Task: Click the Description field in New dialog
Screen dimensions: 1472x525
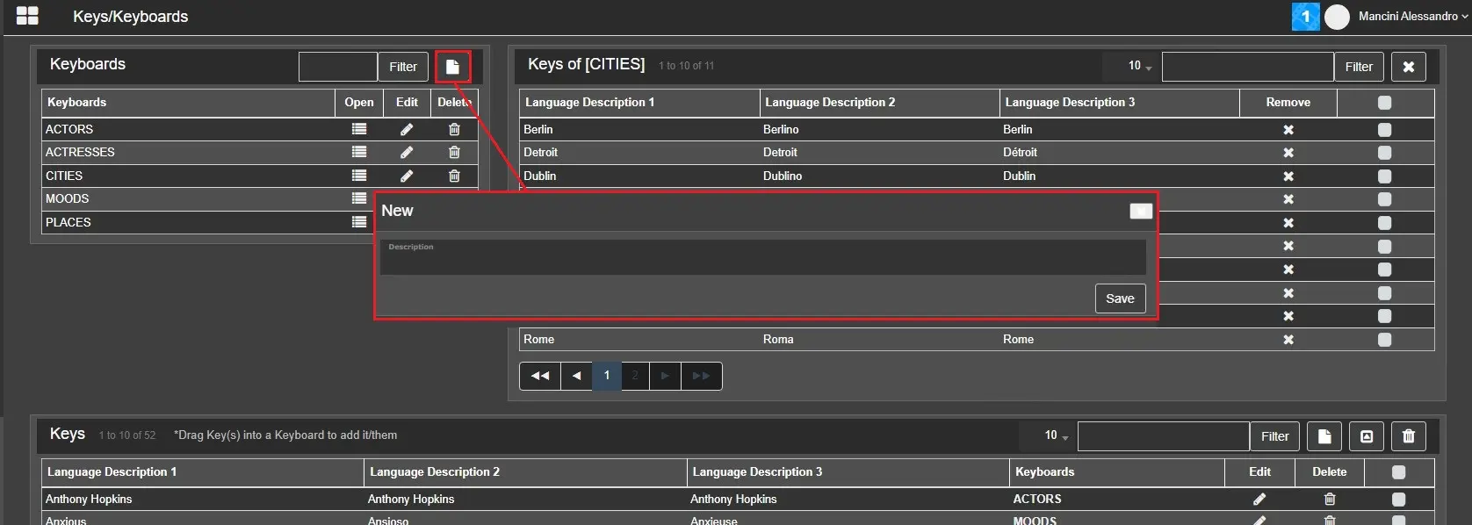Action: pos(762,258)
